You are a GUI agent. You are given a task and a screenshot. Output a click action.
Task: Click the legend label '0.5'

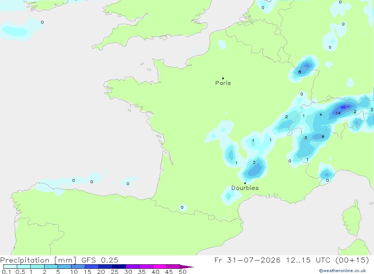pyautogui.click(x=20, y=272)
